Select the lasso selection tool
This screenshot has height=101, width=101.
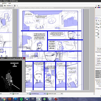(x=99, y=18)
